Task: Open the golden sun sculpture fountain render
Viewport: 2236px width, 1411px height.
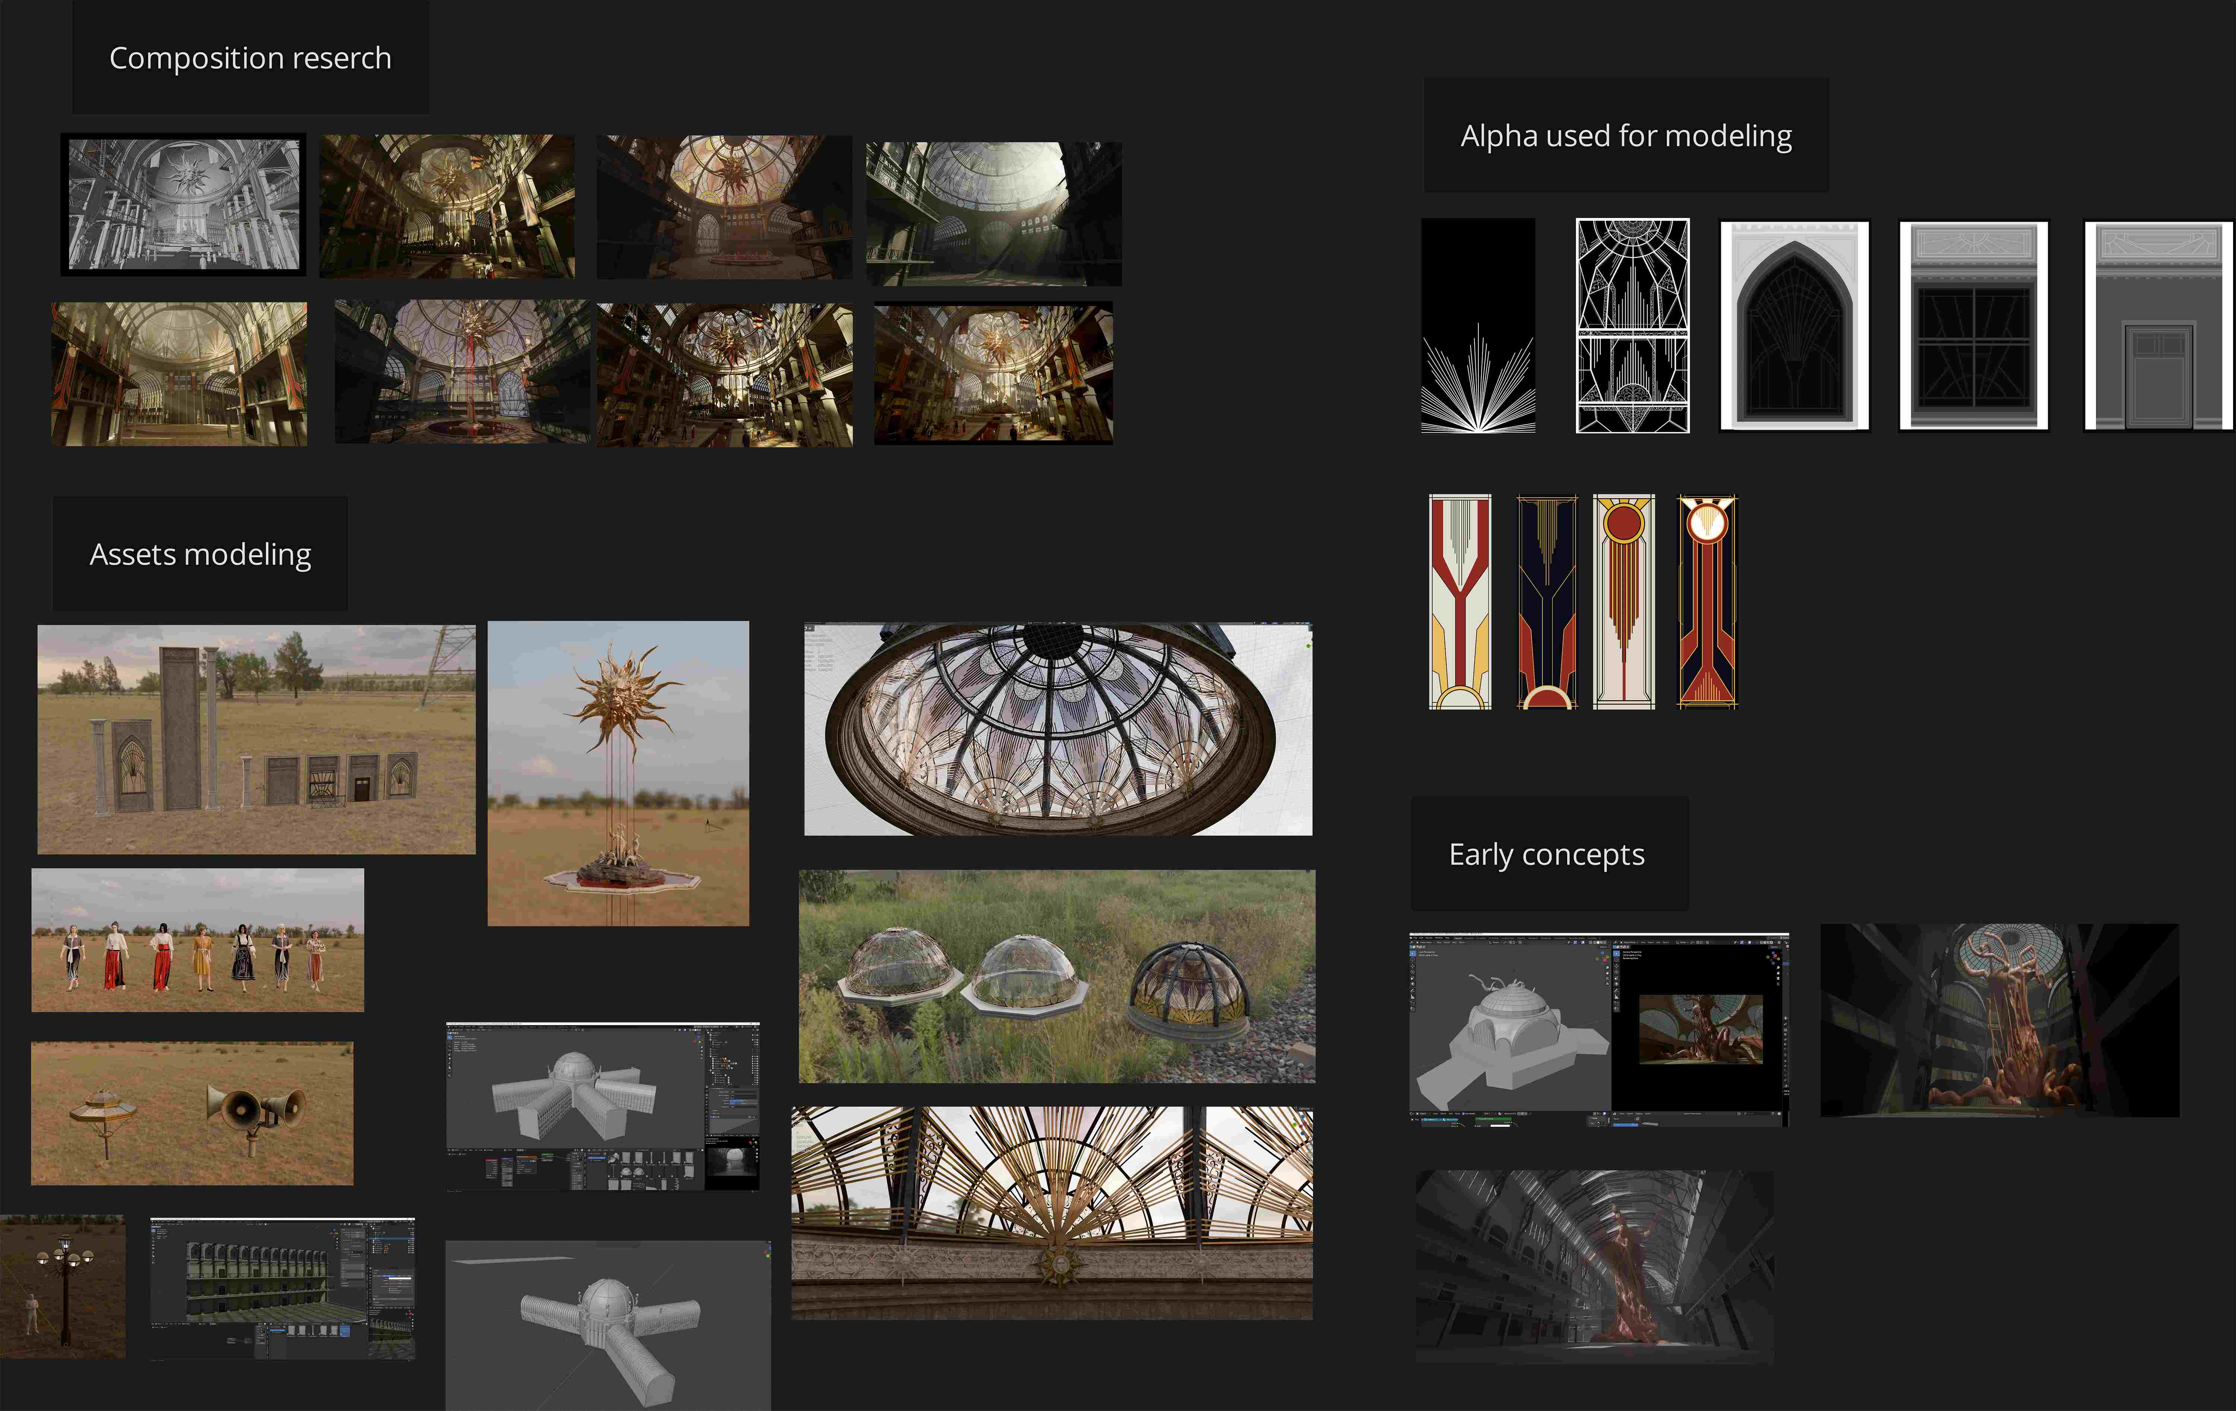Action: tap(618, 774)
